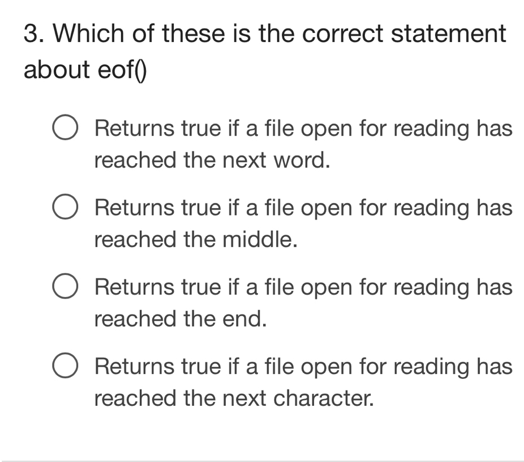Screen dimensions: 524x462
Task: Click the 'about eof()' text in the question
Action: (x=85, y=69)
